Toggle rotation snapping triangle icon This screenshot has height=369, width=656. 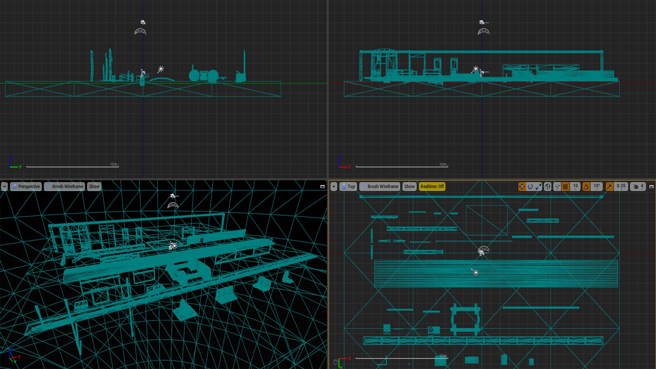[586, 187]
